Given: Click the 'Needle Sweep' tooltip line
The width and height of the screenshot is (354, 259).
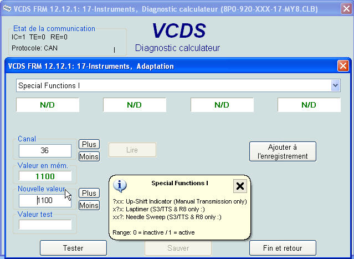Looking at the screenshot, I should pos(167,217).
